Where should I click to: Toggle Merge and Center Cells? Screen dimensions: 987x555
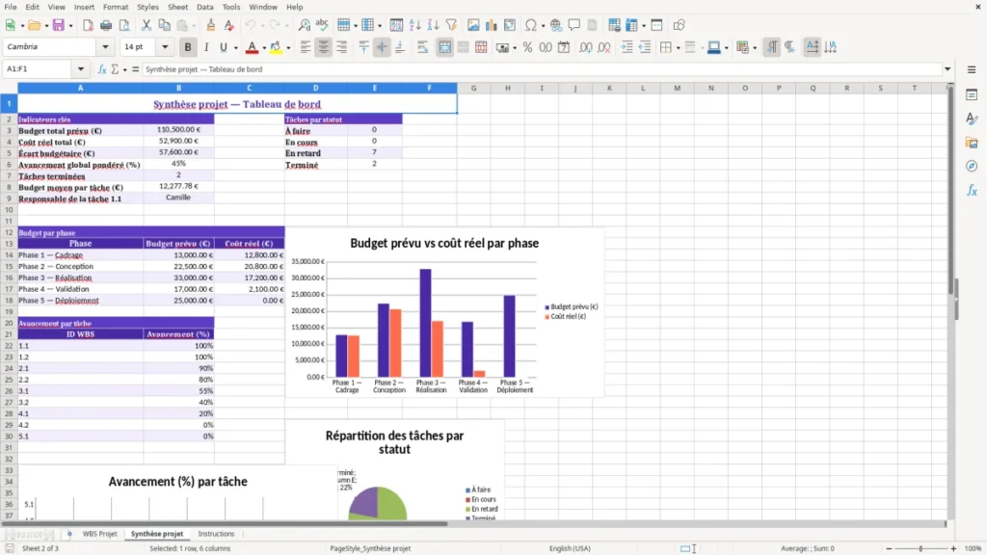(445, 47)
